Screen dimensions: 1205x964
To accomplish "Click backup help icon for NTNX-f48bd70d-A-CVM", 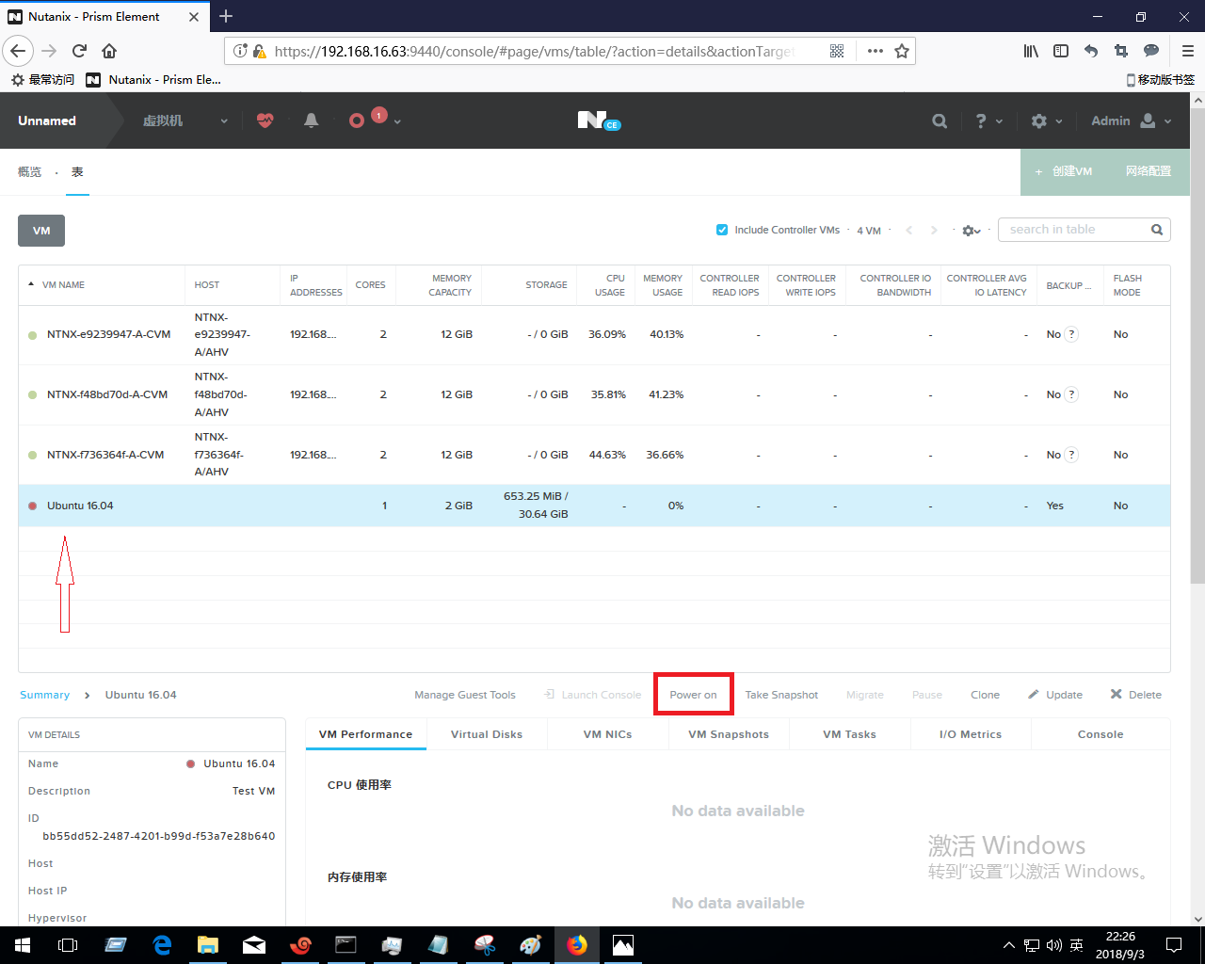I will [1071, 394].
